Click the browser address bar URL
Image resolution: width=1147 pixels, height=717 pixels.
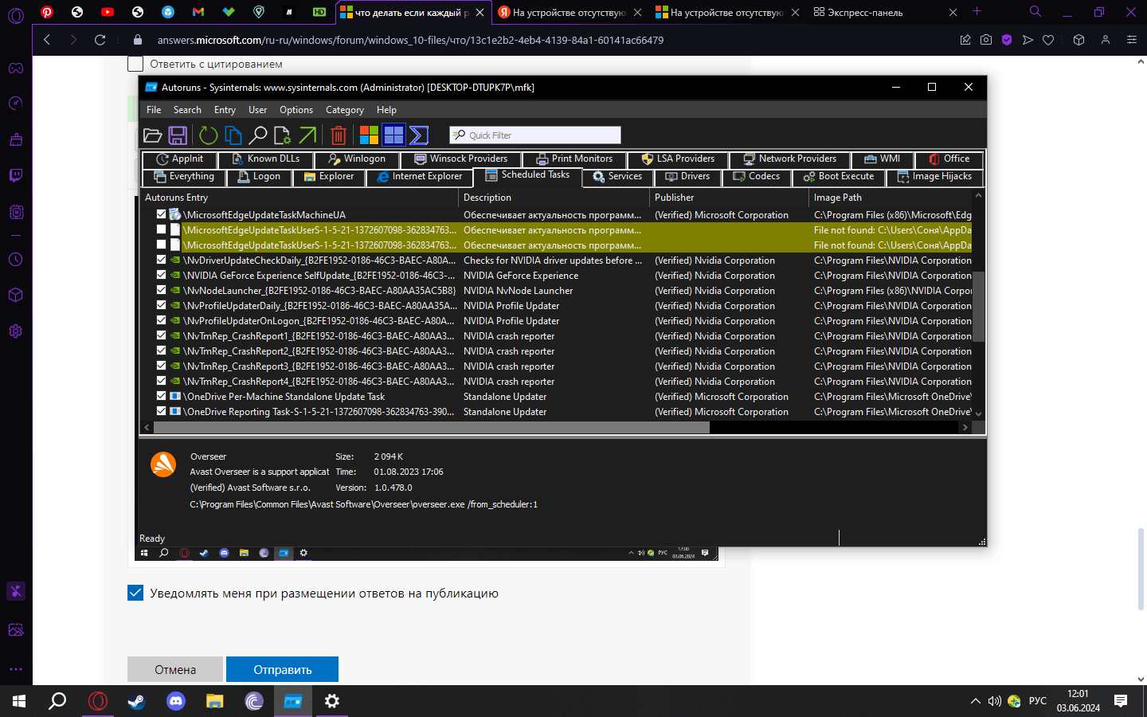click(410, 40)
